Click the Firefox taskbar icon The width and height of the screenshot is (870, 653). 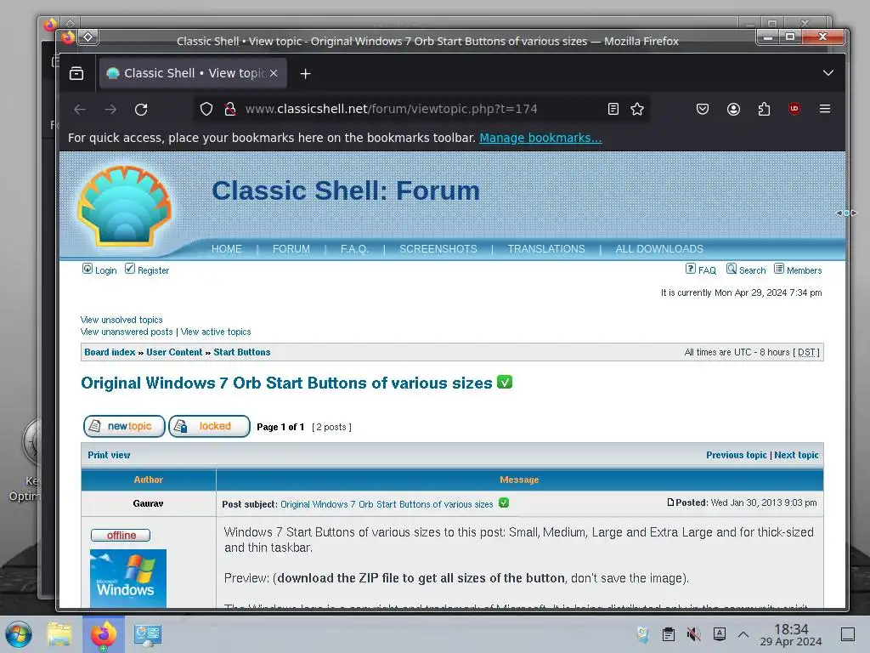[104, 634]
